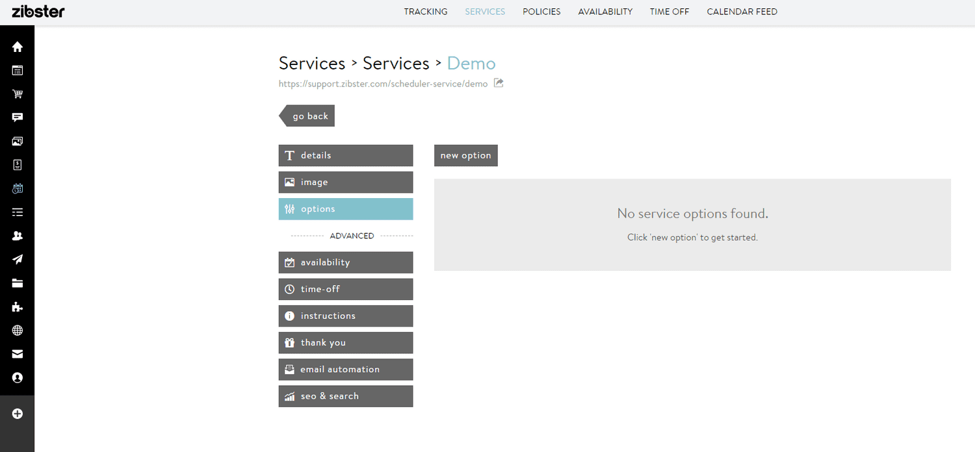Click the new option button
This screenshot has width=975, height=452.
coord(465,155)
